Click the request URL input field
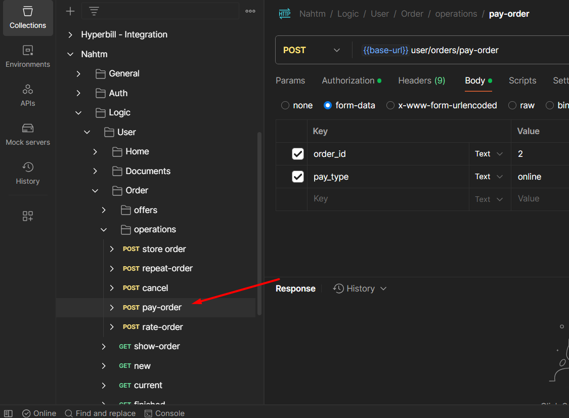Image resolution: width=569 pixels, height=418 pixels. [x=461, y=50]
